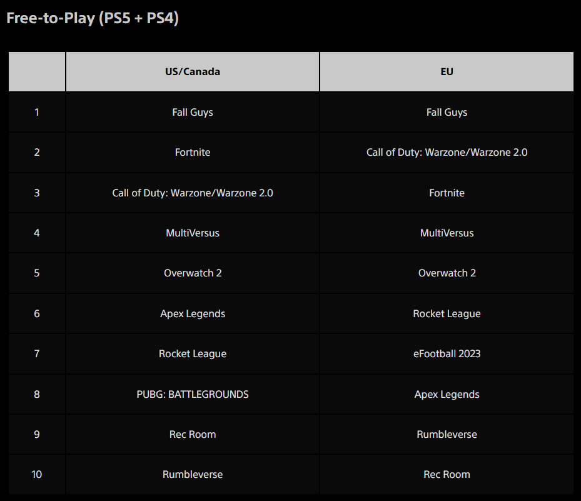Select the rank 10 number cell
The height and width of the screenshot is (501, 581).
pos(37,474)
